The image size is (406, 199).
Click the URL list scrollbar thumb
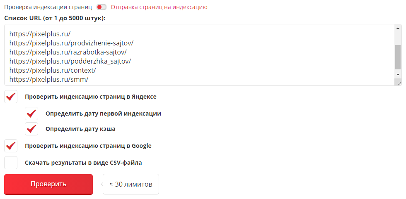(x=398, y=57)
